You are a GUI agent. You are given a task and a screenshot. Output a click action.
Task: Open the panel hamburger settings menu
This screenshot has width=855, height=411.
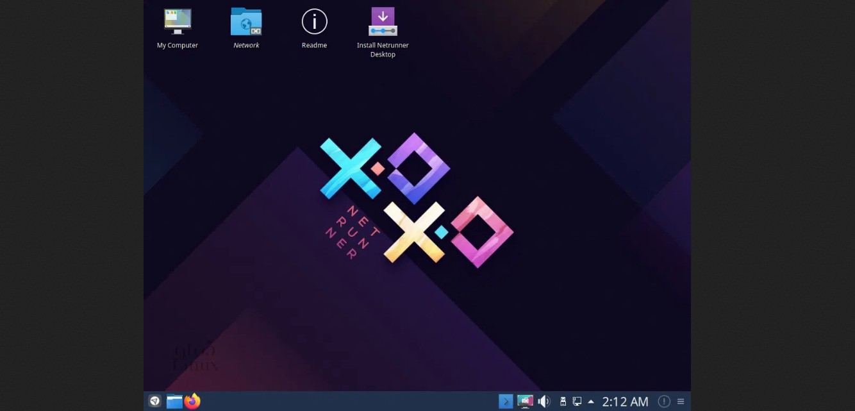pos(681,401)
